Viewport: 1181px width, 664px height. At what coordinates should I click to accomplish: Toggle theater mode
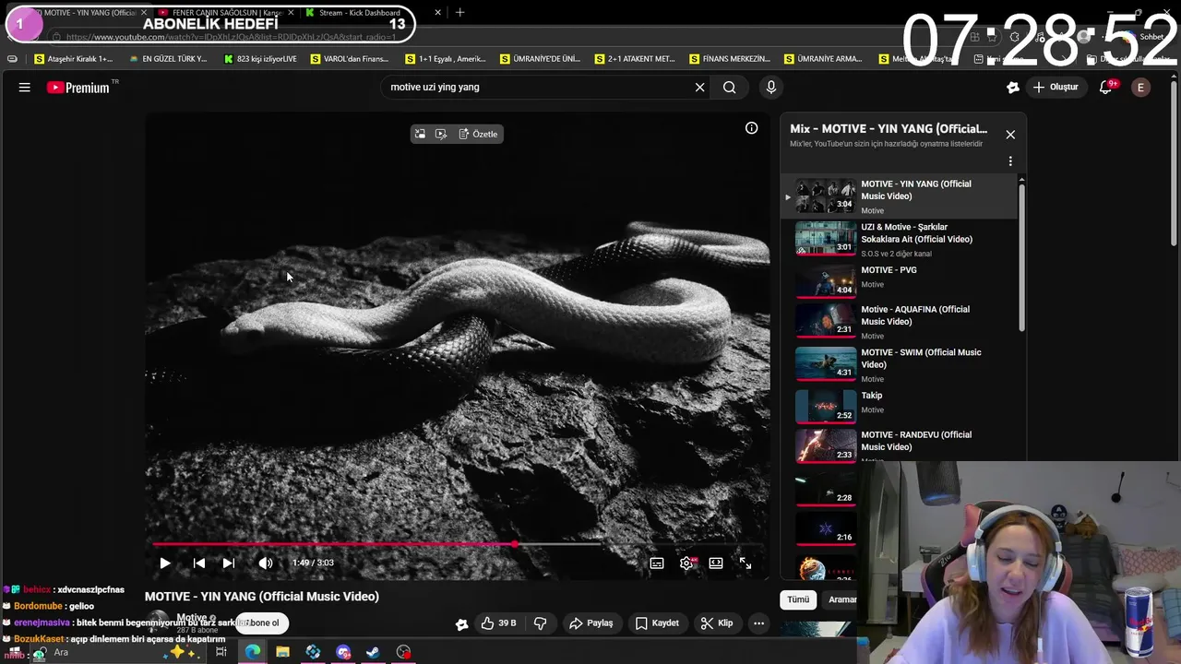click(x=716, y=563)
